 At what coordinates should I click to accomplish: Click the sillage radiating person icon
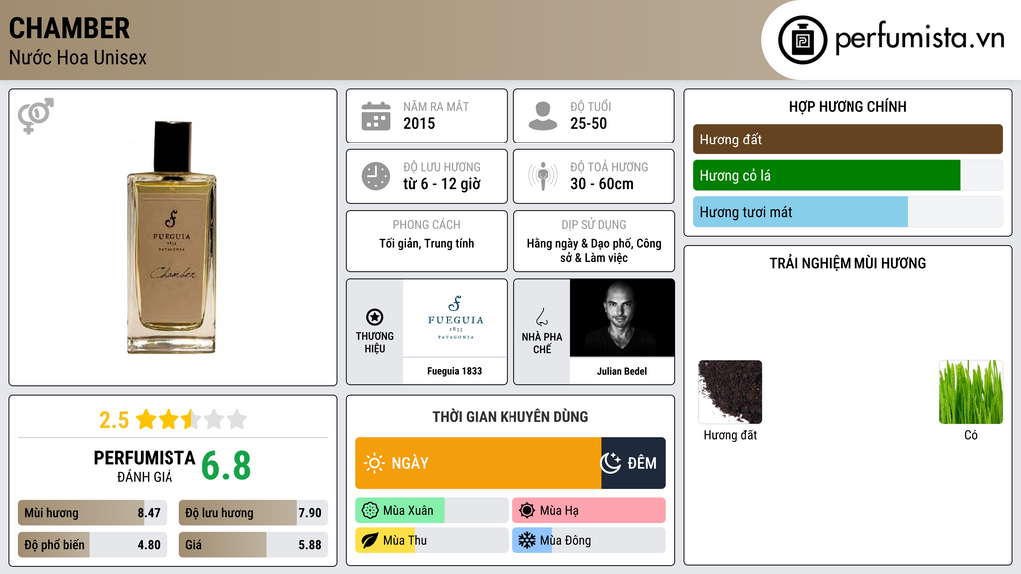click(543, 176)
